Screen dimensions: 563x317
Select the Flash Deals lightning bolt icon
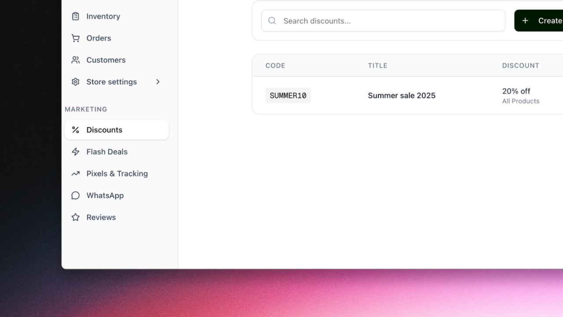75,151
